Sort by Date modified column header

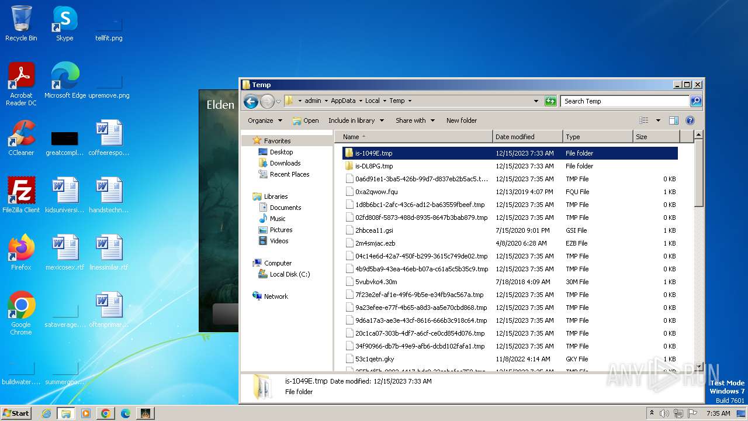(528, 137)
